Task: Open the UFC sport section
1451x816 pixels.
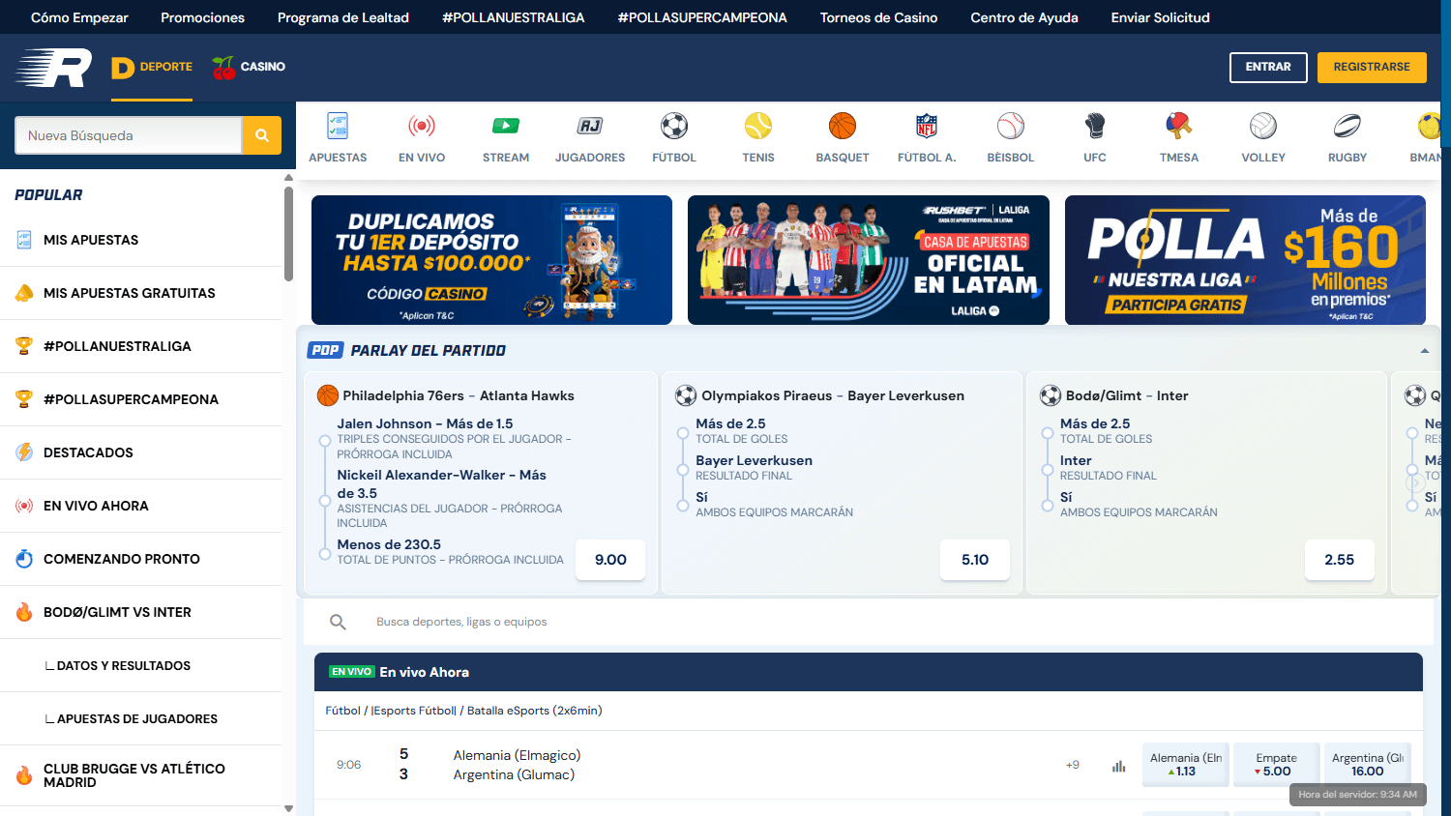Action: [x=1094, y=135]
